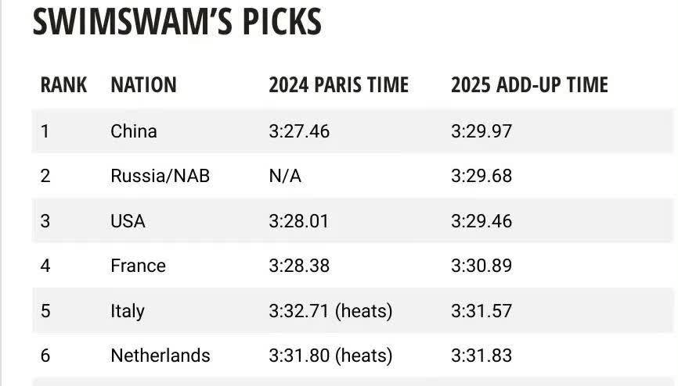Screen dimensions: 678x386
Task: Select the Russia/NAB nation cell
Action: tap(160, 176)
